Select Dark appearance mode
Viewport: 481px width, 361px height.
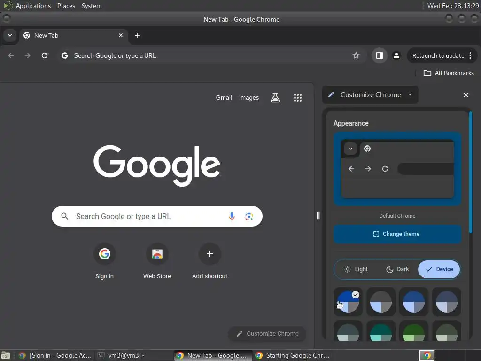[397, 269]
